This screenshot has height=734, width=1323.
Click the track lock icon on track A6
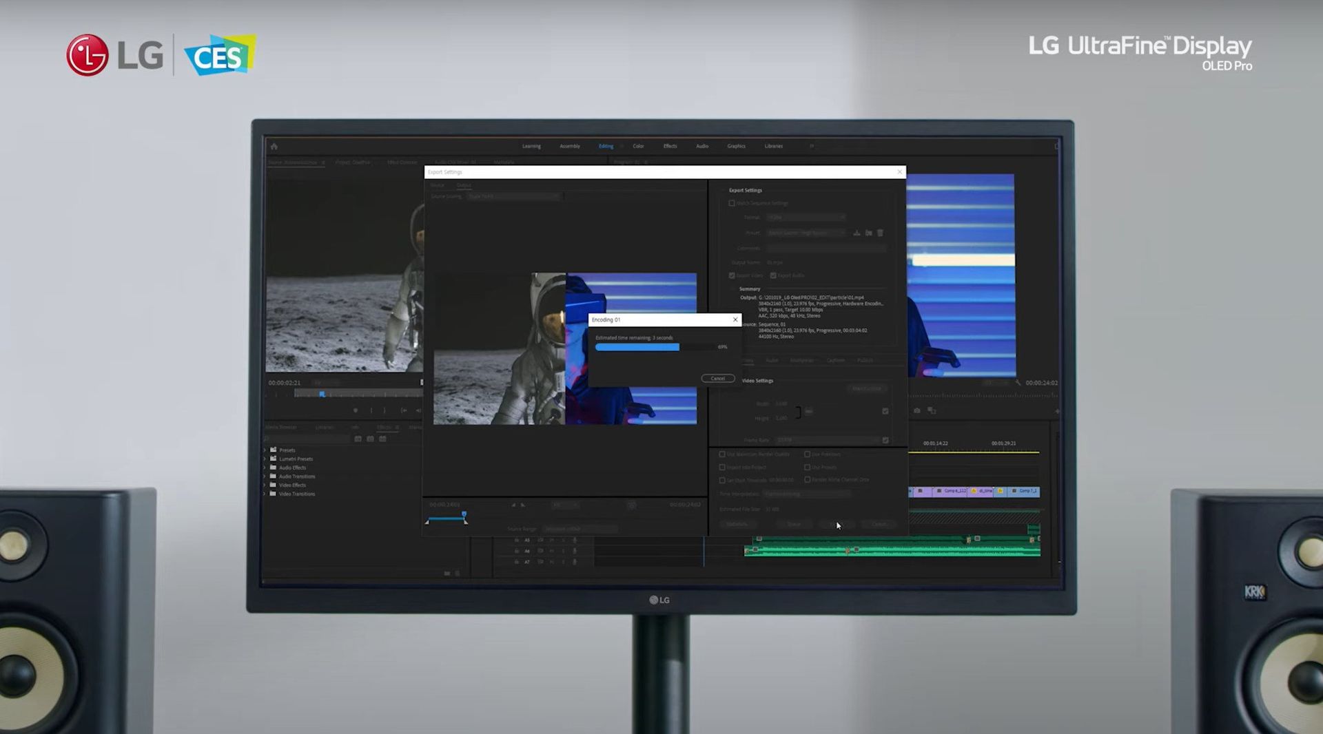pos(517,551)
